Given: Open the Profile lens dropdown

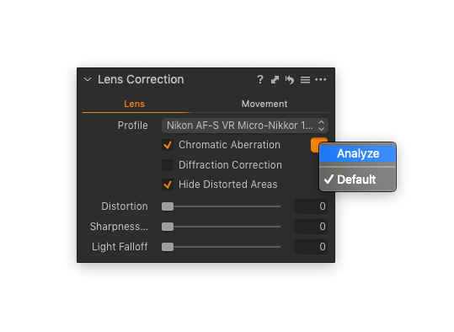Looking at the screenshot, I should (x=245, y=126).
